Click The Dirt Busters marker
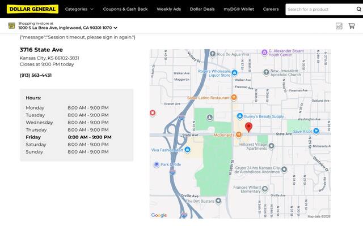 click(218, 201)
